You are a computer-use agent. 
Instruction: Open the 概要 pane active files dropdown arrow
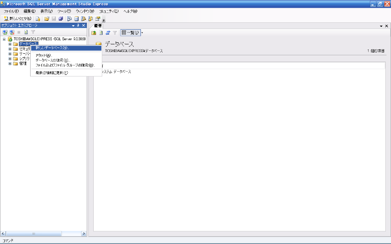[x=381, y=26]
